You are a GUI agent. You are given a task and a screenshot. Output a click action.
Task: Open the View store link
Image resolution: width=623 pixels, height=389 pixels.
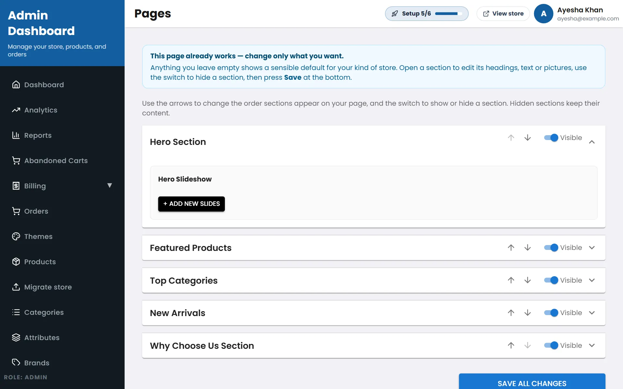pyautogui.click(x=503, y=14)
